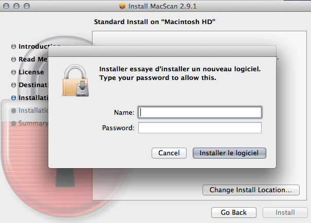Screen dimensions: 311x223
Task: Click the blue Installation Type step bullet
Action: pos(13,98)
